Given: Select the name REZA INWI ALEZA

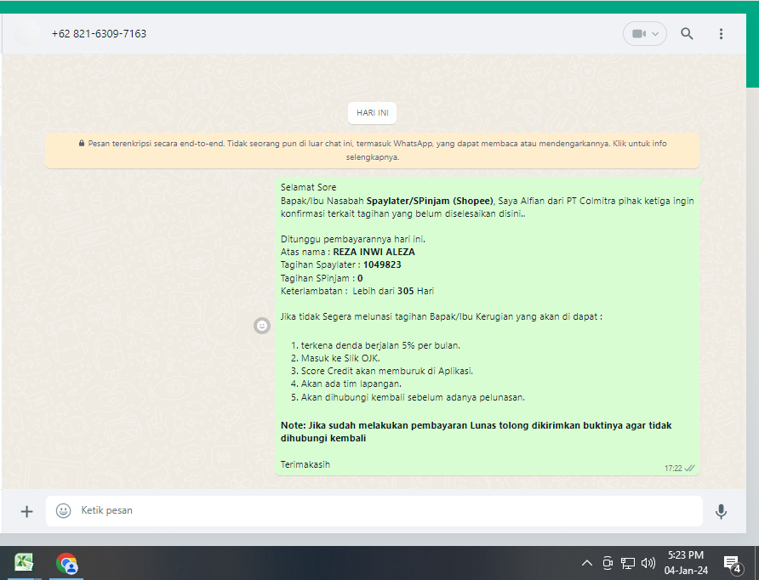Looking at the screenshot, I should (374, 252).
